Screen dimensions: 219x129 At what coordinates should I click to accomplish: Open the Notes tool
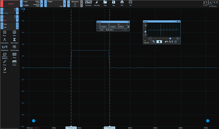point(4,70)
